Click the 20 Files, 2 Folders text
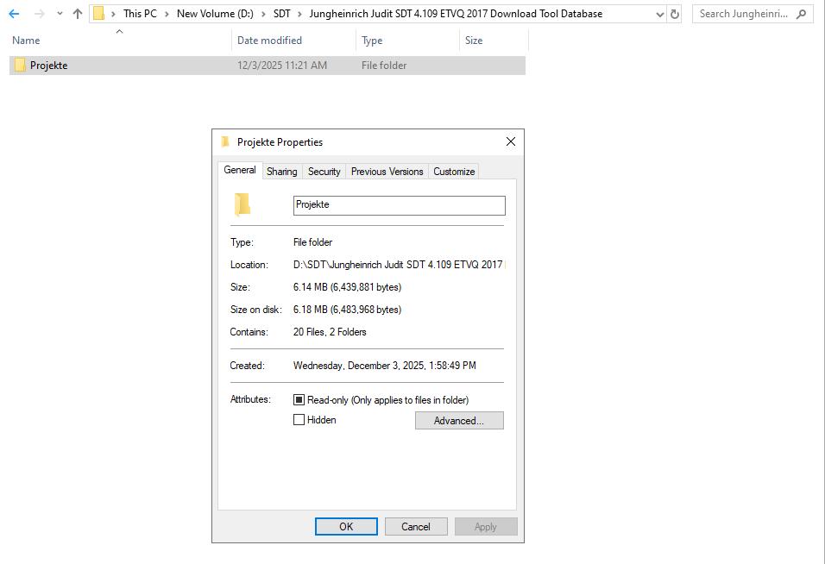825x564 pixels. coord(330,332)
